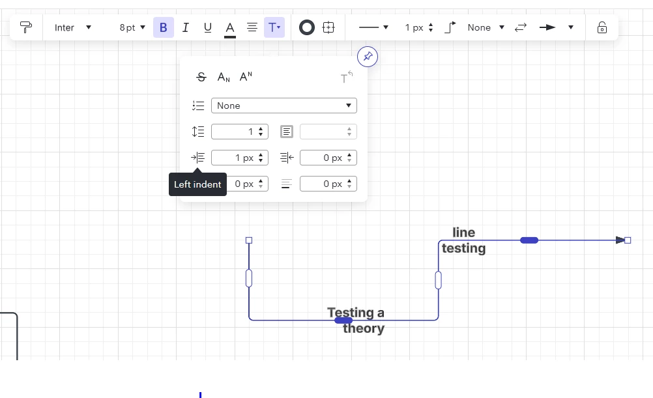Viewport: 653px width, 398px height.
Task: Open the 8 pt font size dropdown
Action: pyautogui.click(x=132, y=27)
